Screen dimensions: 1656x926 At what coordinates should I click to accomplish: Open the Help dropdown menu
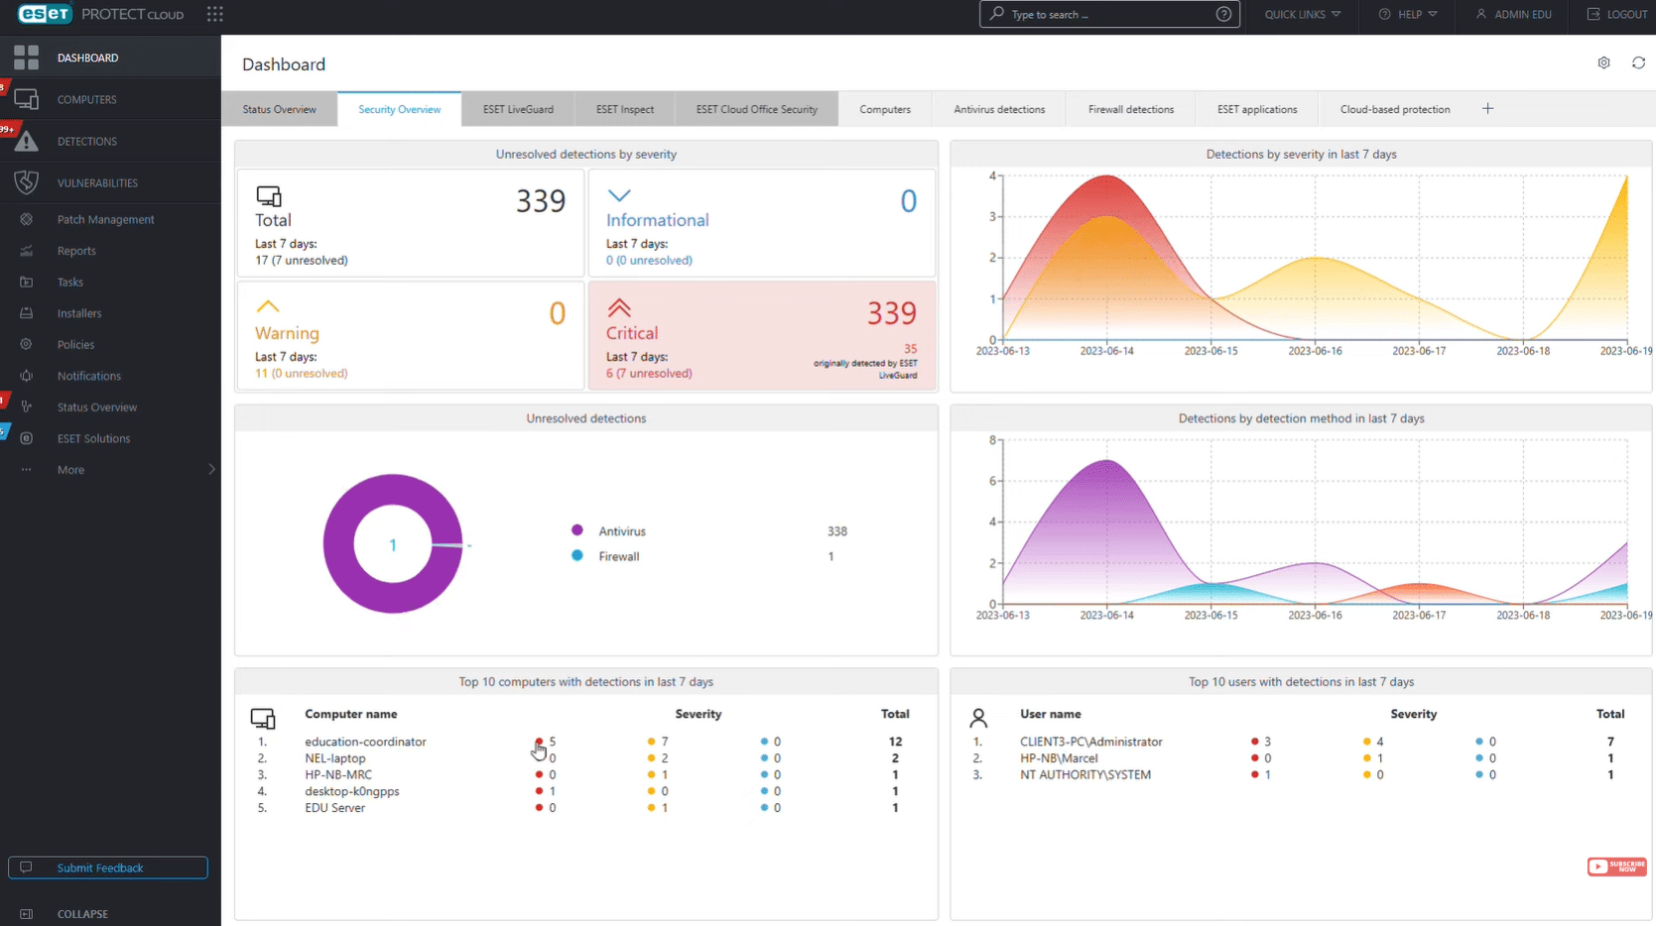[x=1408, y=14]
